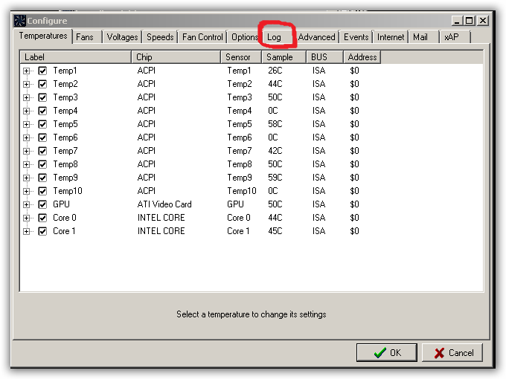Click the 59C sample value
506x379 pixels.
tap(275, 178)
